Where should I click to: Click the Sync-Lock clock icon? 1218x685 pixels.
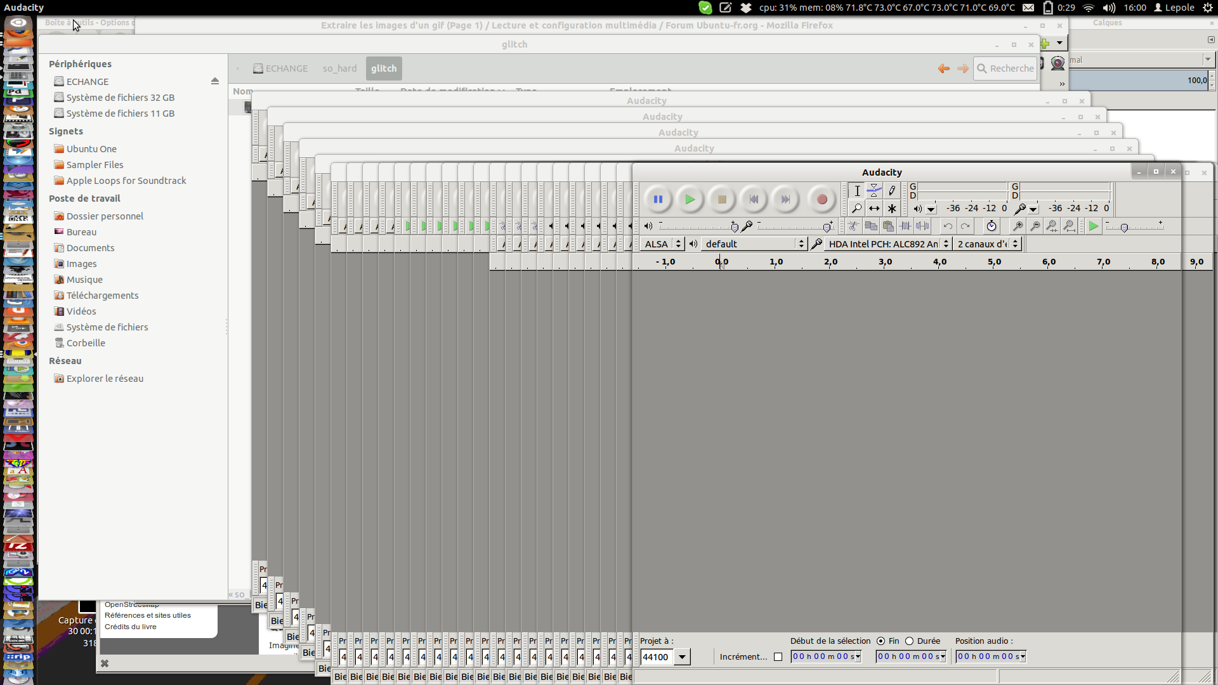click(x=992, y=226)
